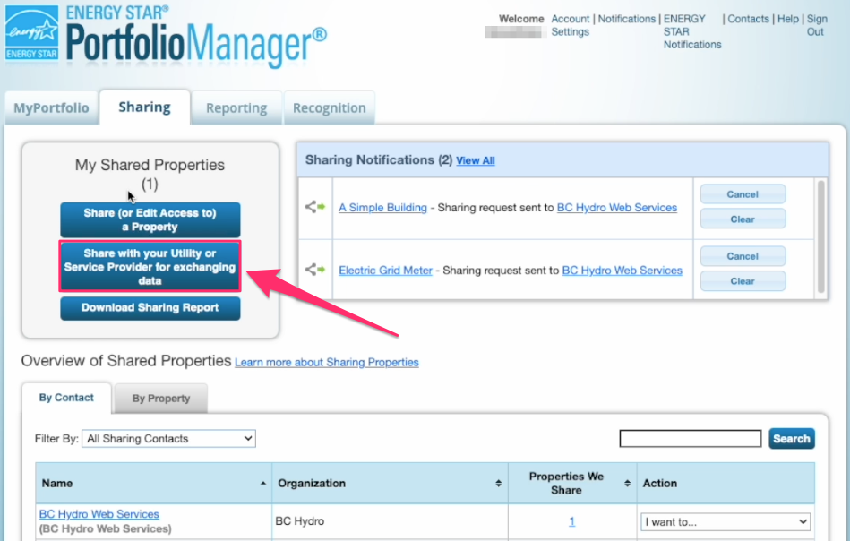Click Share with your Utility or Service Provider
This screenshot has width=850, height=541.
click(x=150, y=267)
